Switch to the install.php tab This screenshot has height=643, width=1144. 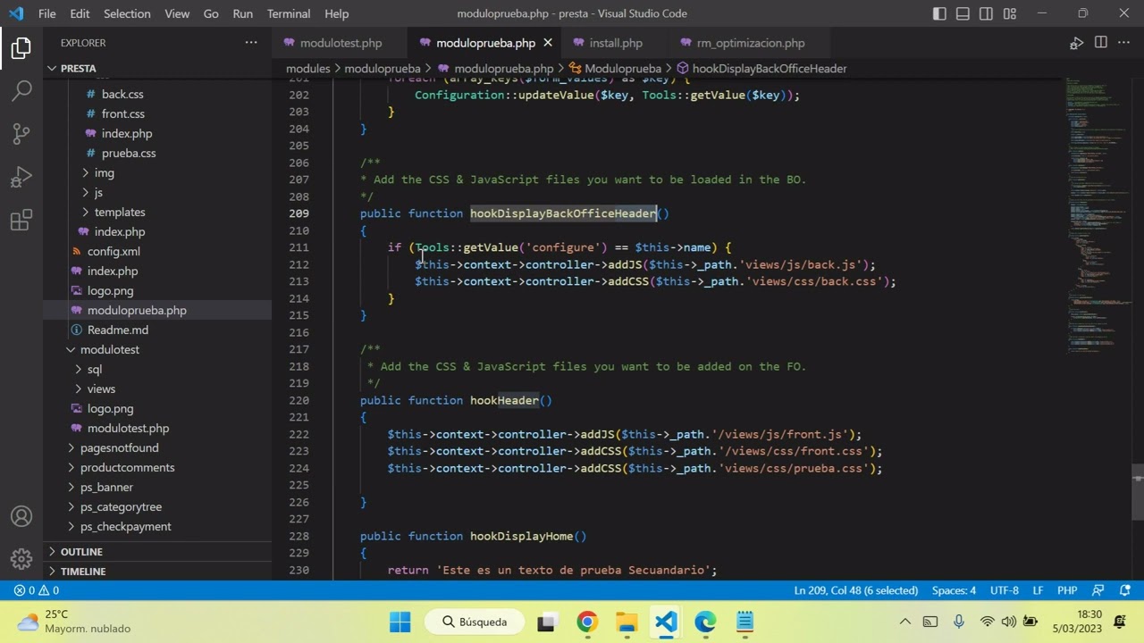pos(616,43)
